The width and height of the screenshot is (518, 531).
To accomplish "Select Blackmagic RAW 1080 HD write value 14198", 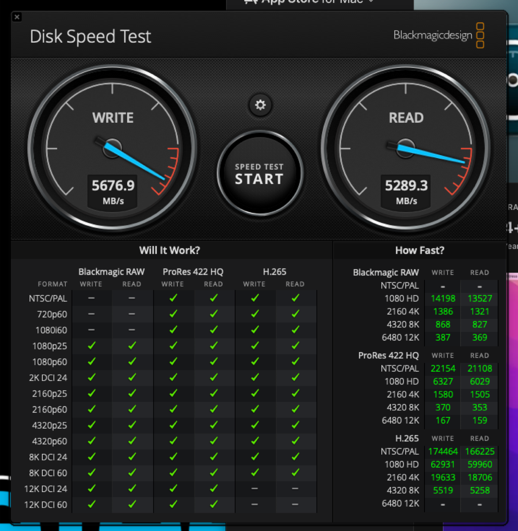I will pyautogui.click(x=443, y=298).
